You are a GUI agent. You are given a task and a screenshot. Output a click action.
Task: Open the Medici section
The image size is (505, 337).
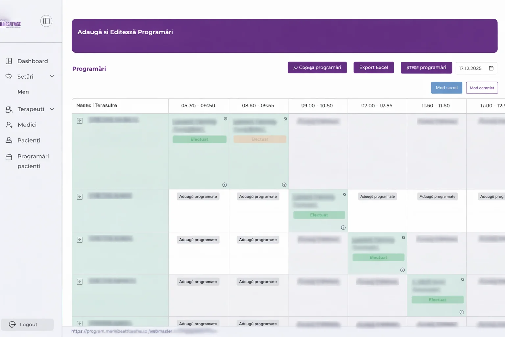27,125
